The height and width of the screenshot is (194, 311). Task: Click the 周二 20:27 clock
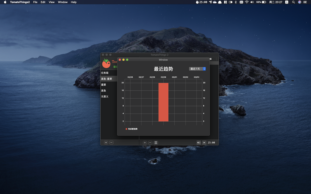tap(276, 2)
